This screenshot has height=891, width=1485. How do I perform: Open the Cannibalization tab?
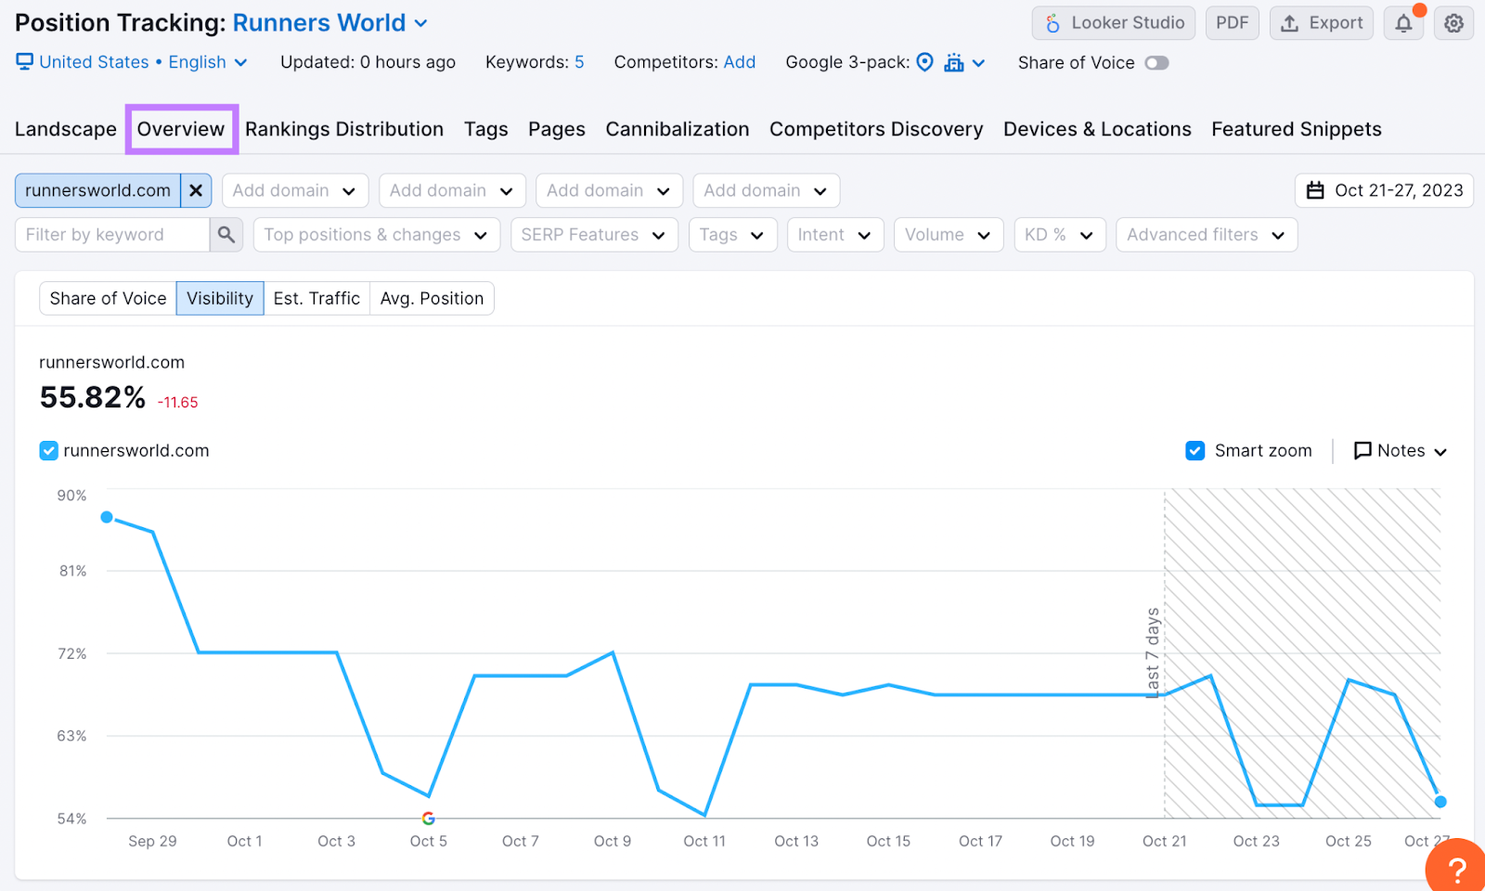[x=677, y=129]
